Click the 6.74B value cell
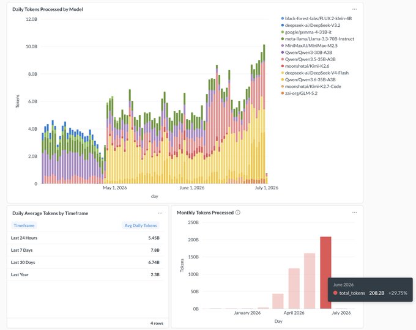416x330 pixels. coord(154,262)
